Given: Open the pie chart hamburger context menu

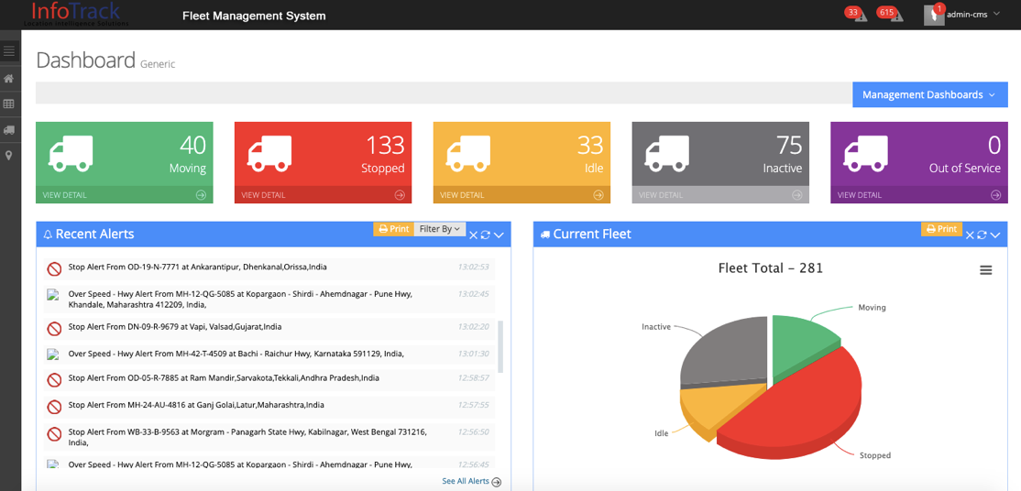Looking at the screenshot, I should (986, 270).
